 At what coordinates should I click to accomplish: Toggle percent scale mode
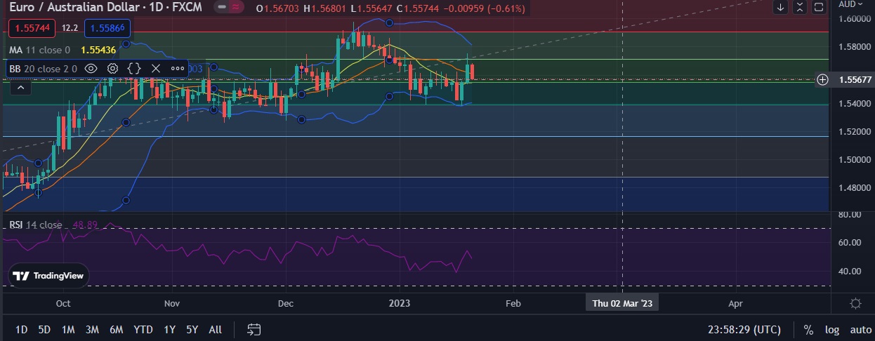click(x=808, y=330)
